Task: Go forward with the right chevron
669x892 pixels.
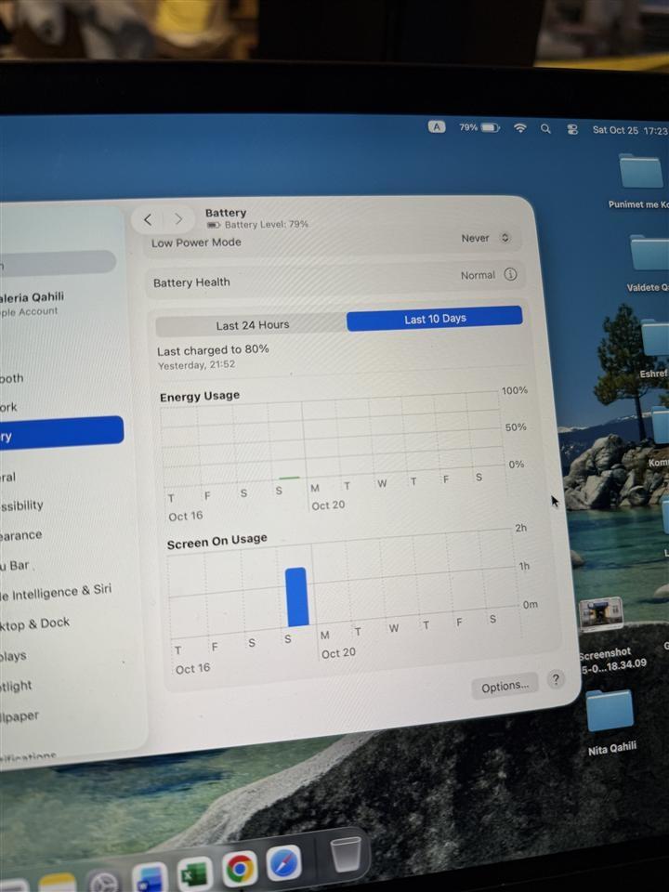Action: 178,219
